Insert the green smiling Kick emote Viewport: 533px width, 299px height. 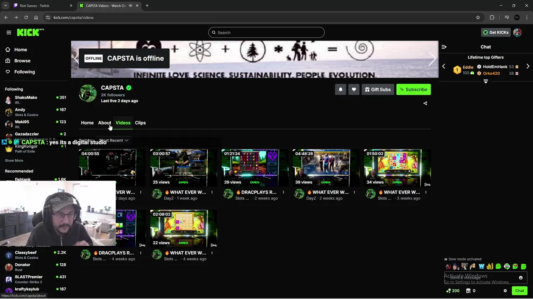coord(498,267)
